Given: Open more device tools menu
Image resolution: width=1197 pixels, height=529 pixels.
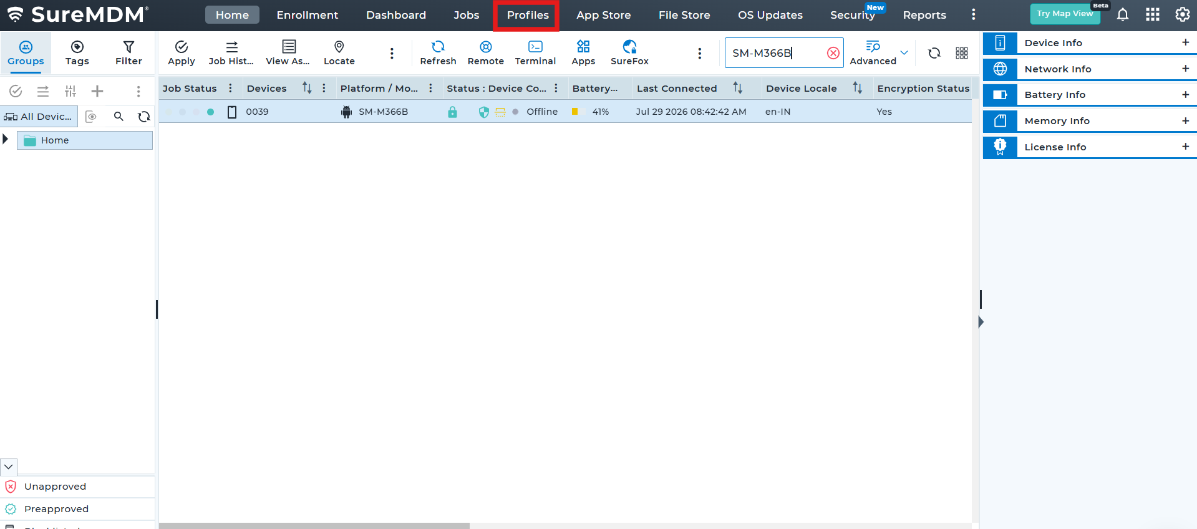Looking at the screenshot, I should coord(699,54).
